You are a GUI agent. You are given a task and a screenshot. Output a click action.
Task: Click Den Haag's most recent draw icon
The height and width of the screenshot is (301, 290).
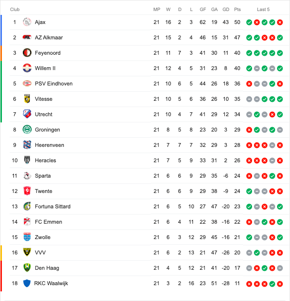[x=280, y=268]
